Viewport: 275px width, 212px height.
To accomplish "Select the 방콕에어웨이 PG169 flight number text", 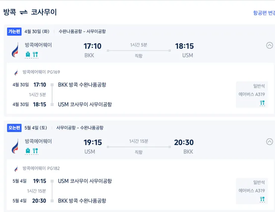I will (x=41, y=72).
